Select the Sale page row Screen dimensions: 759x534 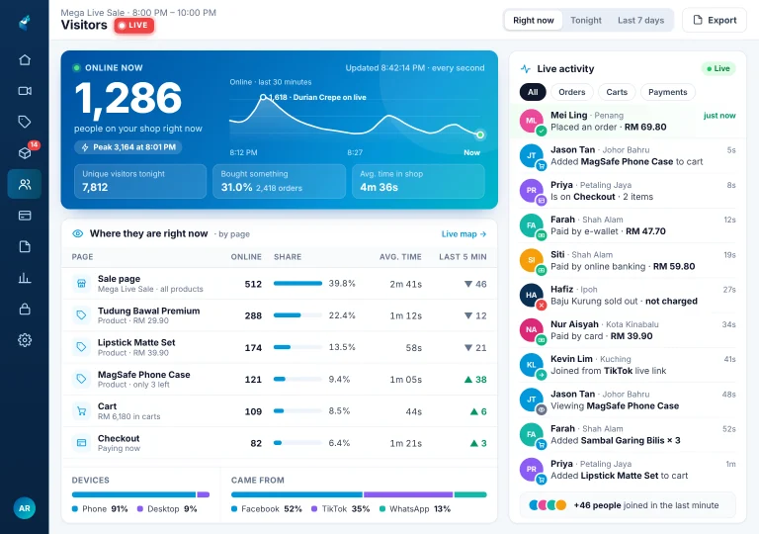tap(280, 284)
